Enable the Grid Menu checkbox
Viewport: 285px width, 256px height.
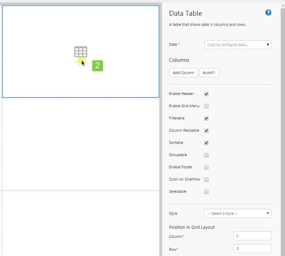(x=206, y=106)
